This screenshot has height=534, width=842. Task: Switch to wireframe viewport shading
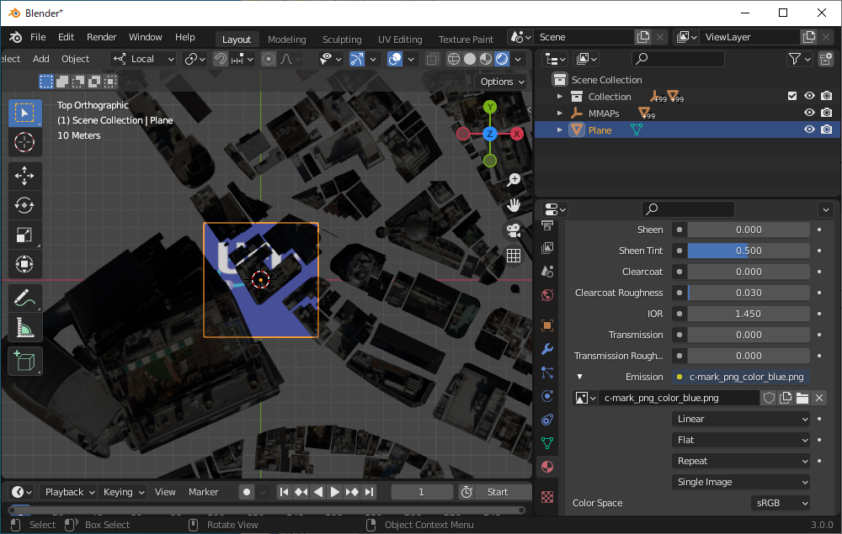[x=454, y=59]
